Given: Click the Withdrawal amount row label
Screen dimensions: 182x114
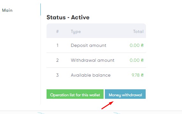Looking at the screenshot, I should 92,60.
